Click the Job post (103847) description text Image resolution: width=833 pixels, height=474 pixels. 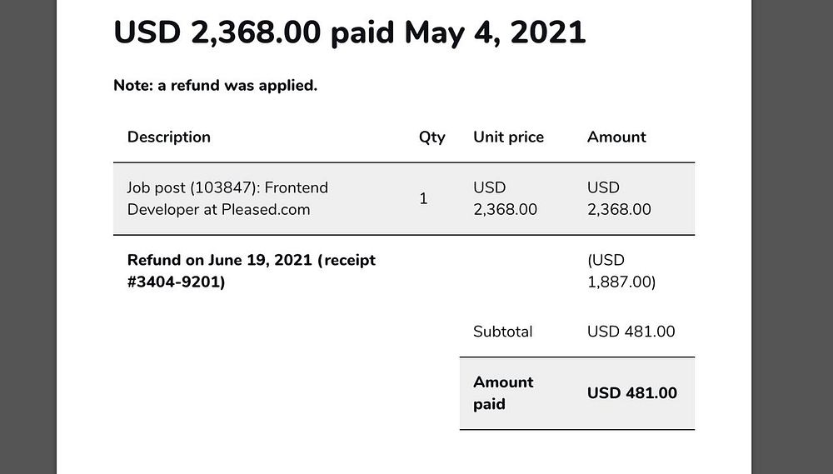[x=227, y=188]
